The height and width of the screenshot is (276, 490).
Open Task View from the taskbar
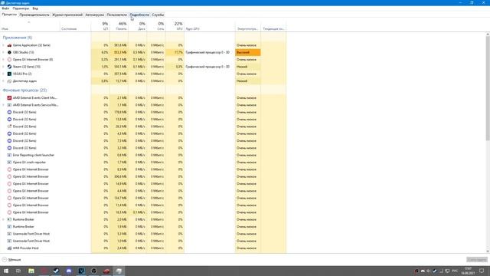[18, 271]
